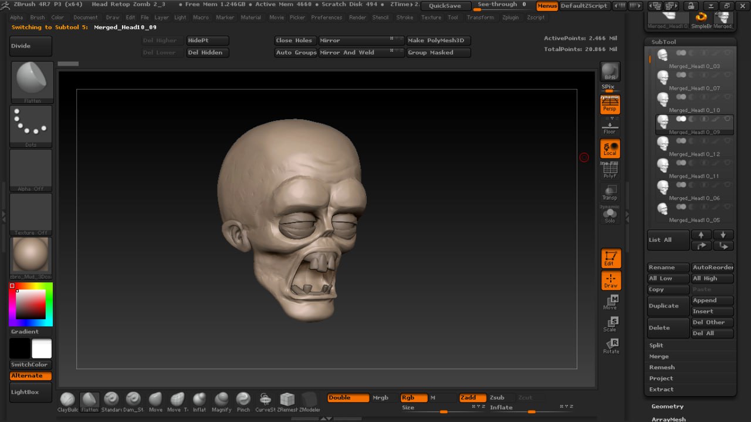Expand the Split subtool section

pos(656,346)
